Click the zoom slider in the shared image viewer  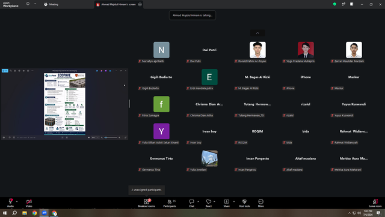111,137
